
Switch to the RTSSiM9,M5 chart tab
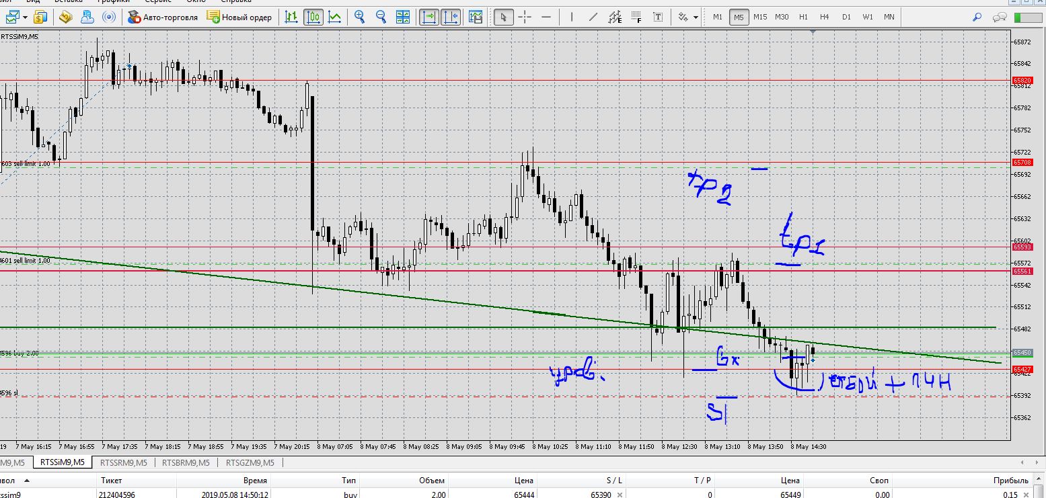click(63, 462)
